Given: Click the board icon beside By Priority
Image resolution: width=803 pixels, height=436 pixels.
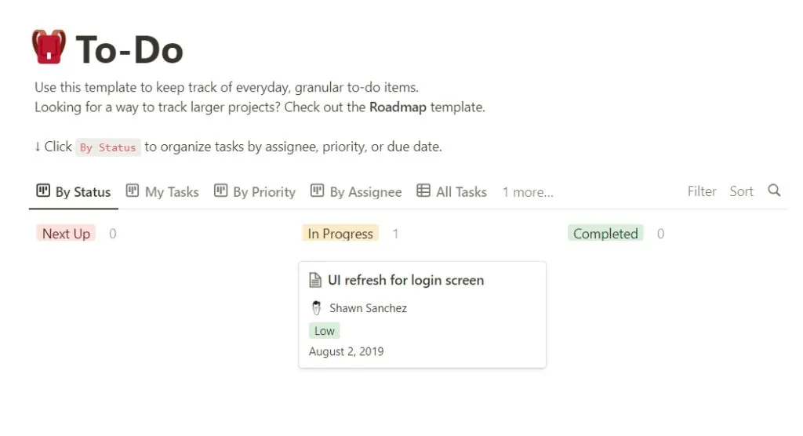Looking at the screenshot, I should click(220, 191).
